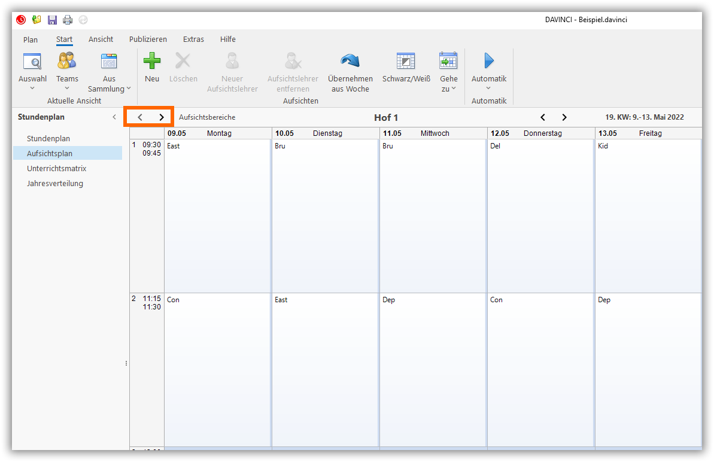Screen dimensions: 714x462
Task: Open the Publizieren ribbon tab
Action: tap(148, 39)
